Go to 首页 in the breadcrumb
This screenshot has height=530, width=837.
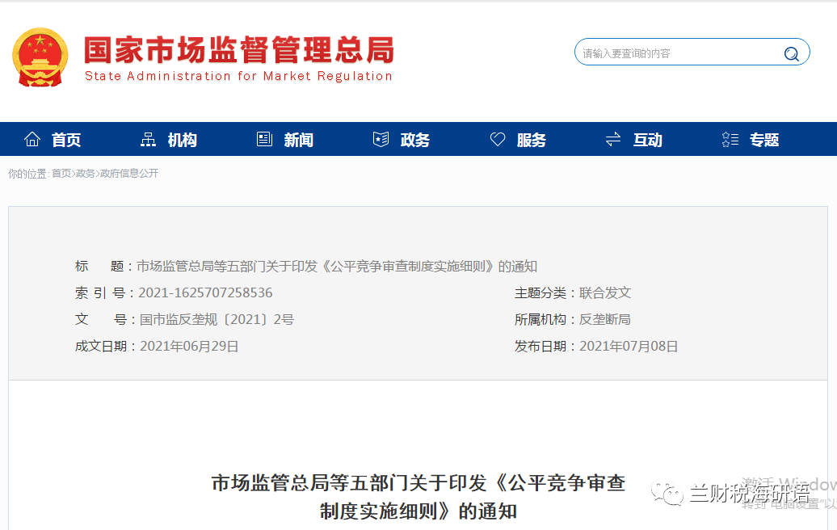[61, 174]
